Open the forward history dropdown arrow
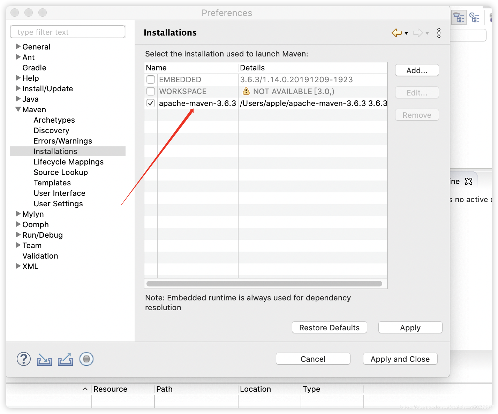This screenshot has height=414, width=498. pos(427,33)
